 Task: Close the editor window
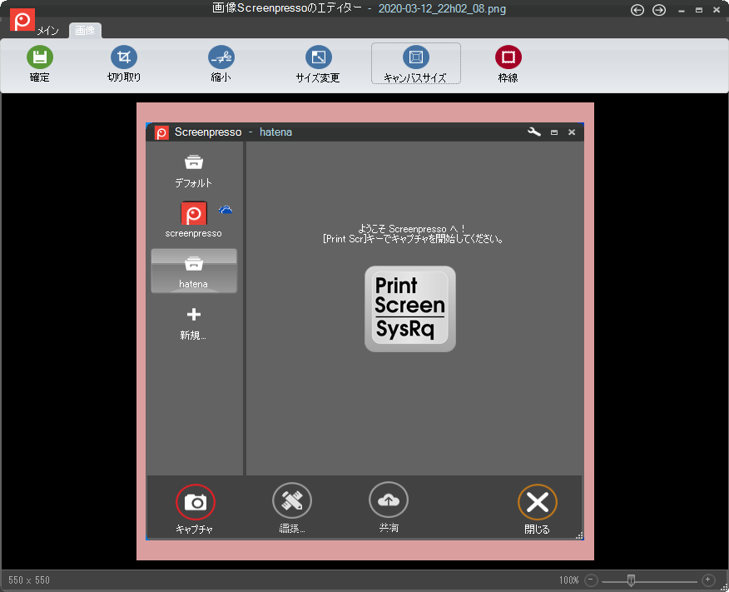[717, 10]
